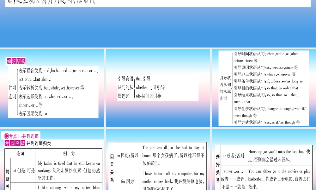Image resolution: width=316 pixels, height=190 pixels.
Task: Click the 并列连词 bracket label
Action: tap(12, 92)
